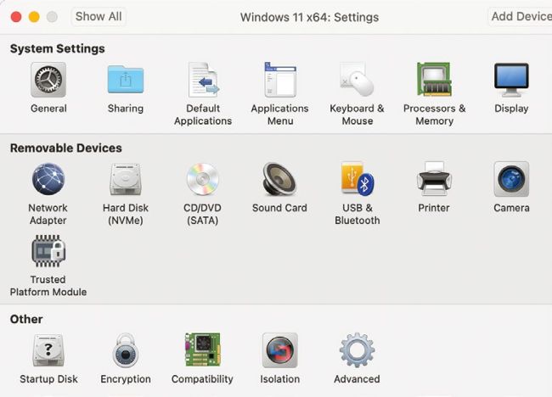Click the Add Device button
The width and height of the screenshot is (552, 397).
tap(520, 16)
